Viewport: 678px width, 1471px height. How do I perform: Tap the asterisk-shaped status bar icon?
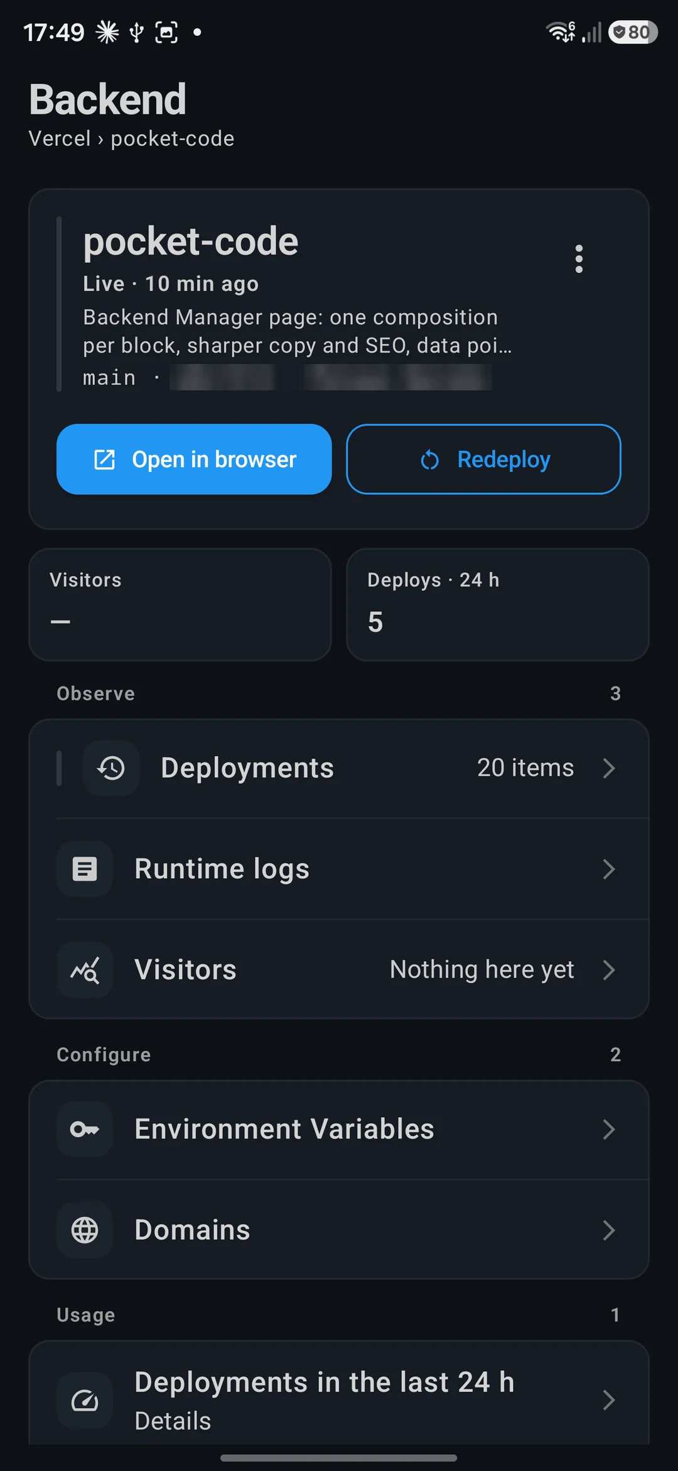(107, 32)
